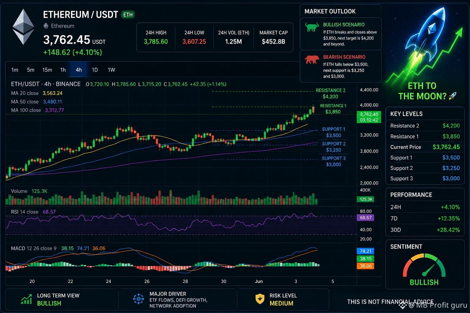Switch to the 5m timeframe
This screenshot has width=470, height=313.
coord(31,70)
